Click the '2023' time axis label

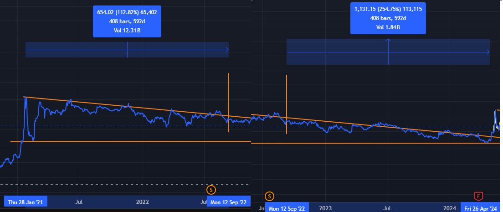pos(325,208)
